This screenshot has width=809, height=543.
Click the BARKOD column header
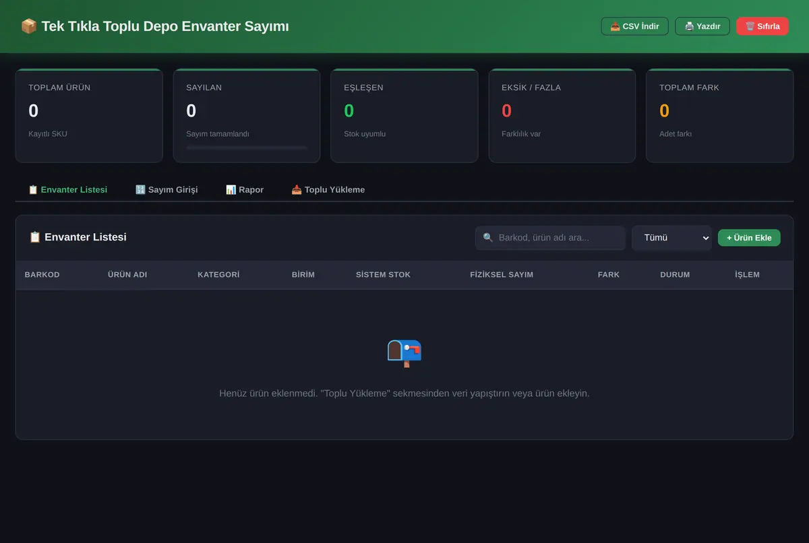point(42,275)
